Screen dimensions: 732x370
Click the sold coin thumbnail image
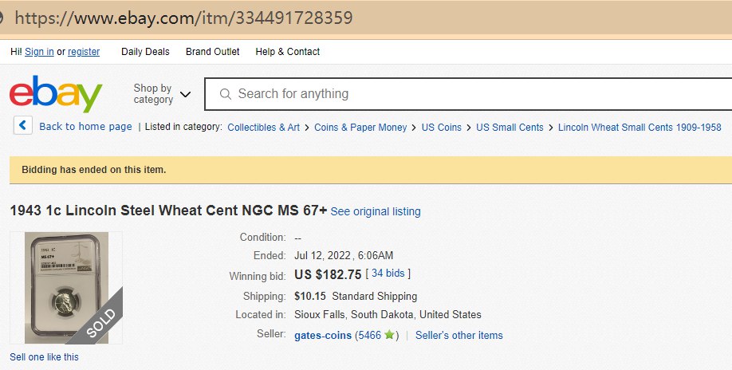click(66, 288)
